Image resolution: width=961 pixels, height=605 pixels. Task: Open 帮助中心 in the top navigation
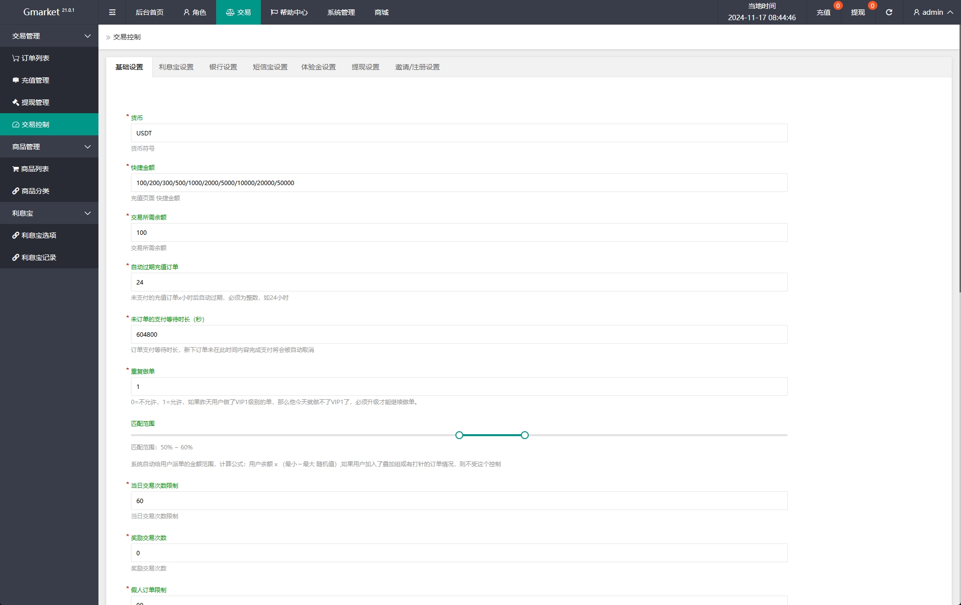pos(289,12)
